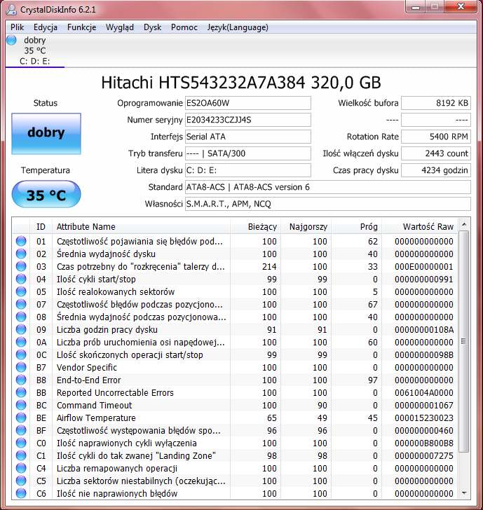Click the Rotation Rate field 5400 RPM
The height and width of the screenshot is (510, 483).
click(436, 137)
